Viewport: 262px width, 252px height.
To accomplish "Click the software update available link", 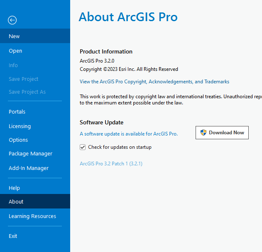I will (129, 134).
